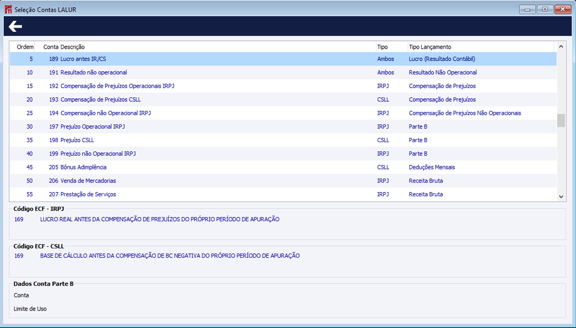Click conta number 199
The width and height of the screenshot is (576, 328).
54,154
